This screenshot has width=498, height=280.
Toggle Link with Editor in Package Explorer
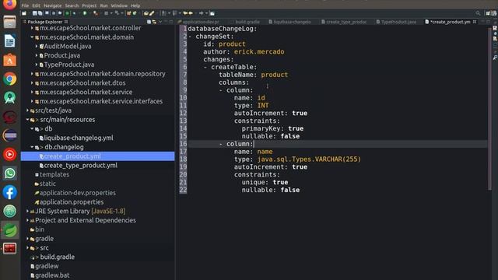pos(154,22)
